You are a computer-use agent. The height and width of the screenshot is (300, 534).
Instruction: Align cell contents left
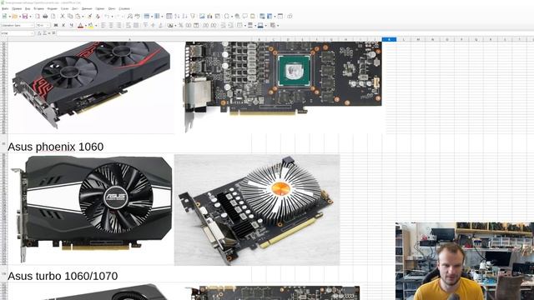point(103,25)
